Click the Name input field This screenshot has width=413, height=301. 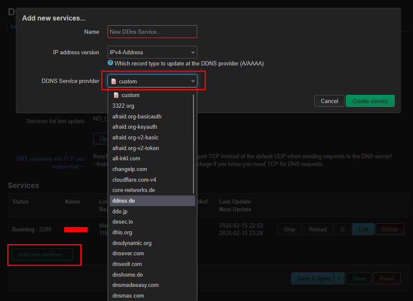tap(152, 32)
